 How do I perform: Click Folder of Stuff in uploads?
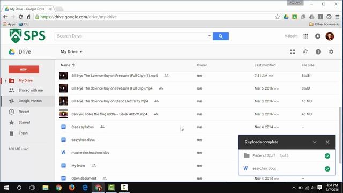264,155
